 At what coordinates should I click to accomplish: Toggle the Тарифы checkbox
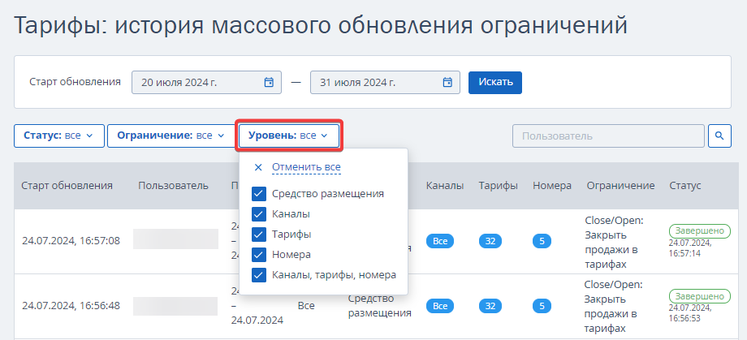[x=259, y=235]
